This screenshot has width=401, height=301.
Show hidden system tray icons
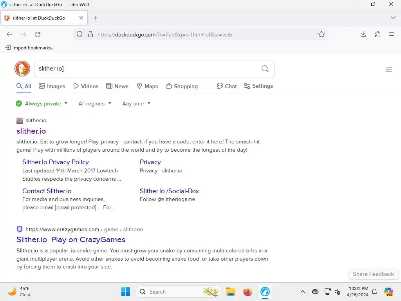pos(303,292)
